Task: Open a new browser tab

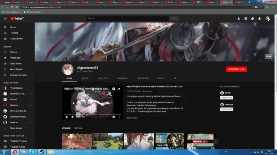Action: (x=249, y=2)
